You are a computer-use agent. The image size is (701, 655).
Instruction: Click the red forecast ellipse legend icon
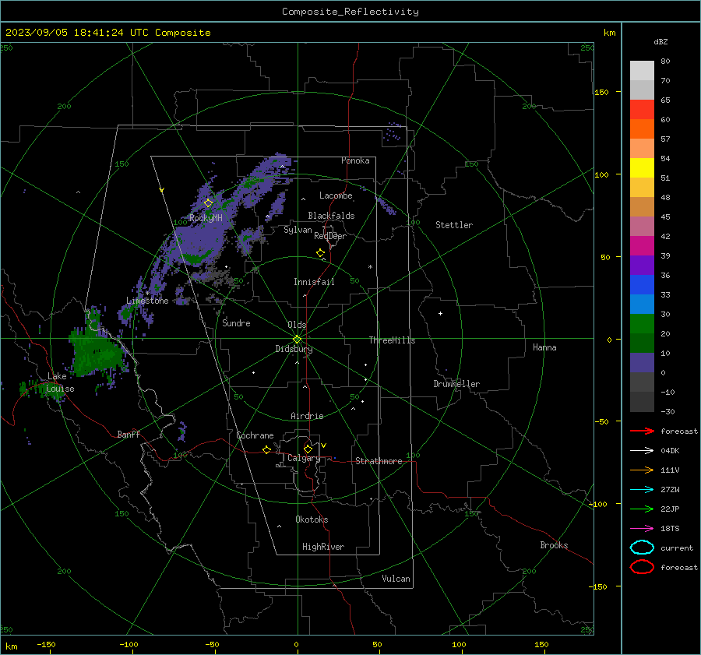tap(642, 567)
